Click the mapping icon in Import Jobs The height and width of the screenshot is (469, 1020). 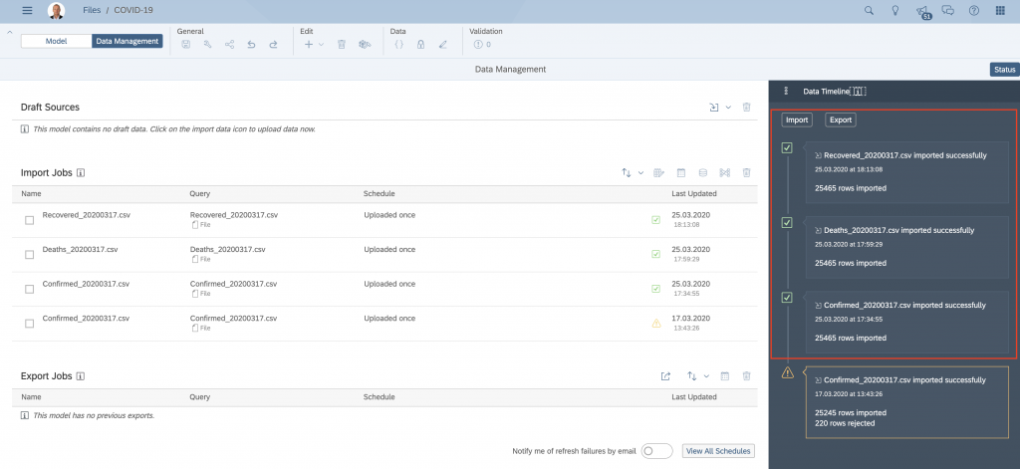[725, 173]
